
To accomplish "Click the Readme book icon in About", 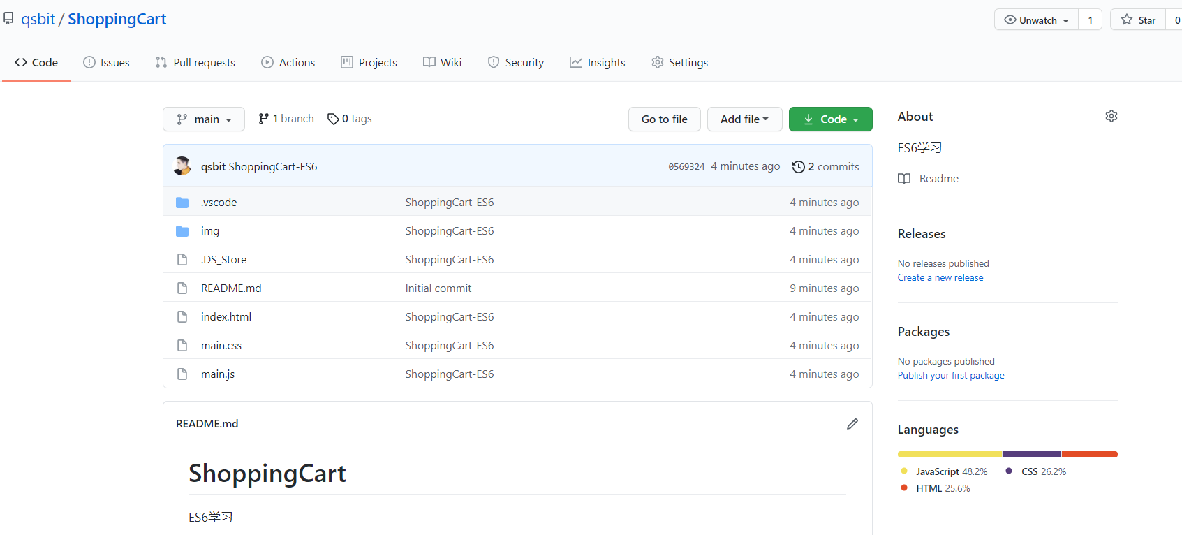I will (904, 179).
